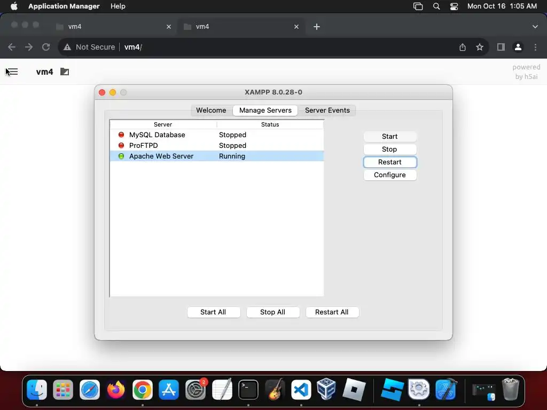Click the Server column header

pos(163,124)
